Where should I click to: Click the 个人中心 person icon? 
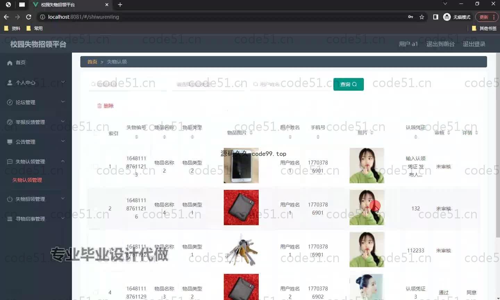[10, 83]
